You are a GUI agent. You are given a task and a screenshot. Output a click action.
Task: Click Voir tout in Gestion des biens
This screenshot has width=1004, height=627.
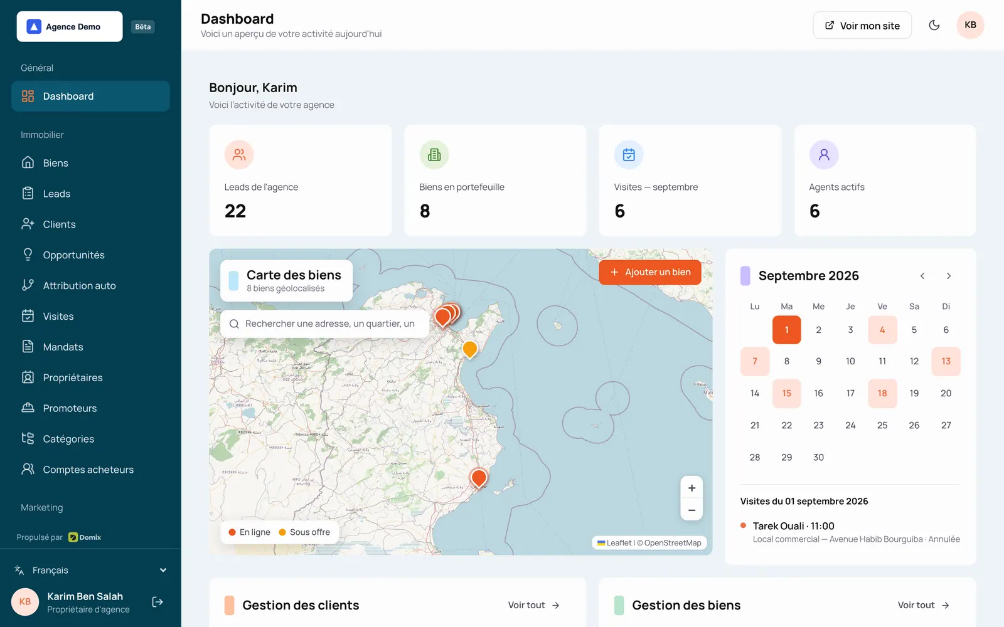[x=924, y=605]
